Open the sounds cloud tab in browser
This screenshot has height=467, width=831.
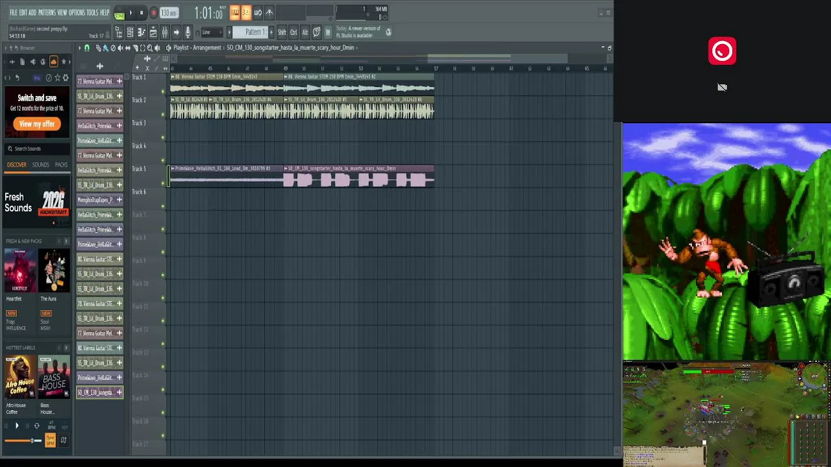pyautogui.click(x=54, y=62)
